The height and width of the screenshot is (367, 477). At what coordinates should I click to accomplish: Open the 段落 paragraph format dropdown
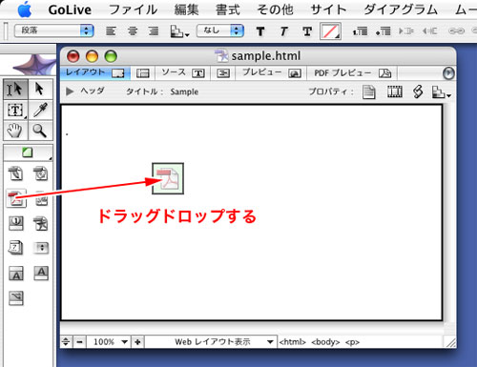(54, 31)
